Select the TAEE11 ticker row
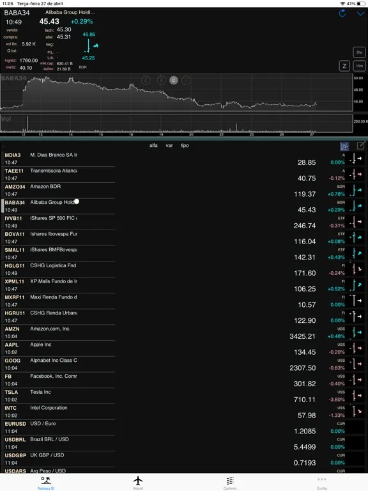The image size is (368, 491). [x=184, y=175]
